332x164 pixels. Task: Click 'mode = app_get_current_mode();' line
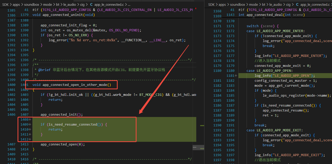point(285,86)
